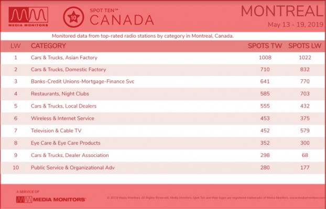Click the Media Monitors waveform logo
The width and height of the screenshot is (326, 209).
coord(28,17)
